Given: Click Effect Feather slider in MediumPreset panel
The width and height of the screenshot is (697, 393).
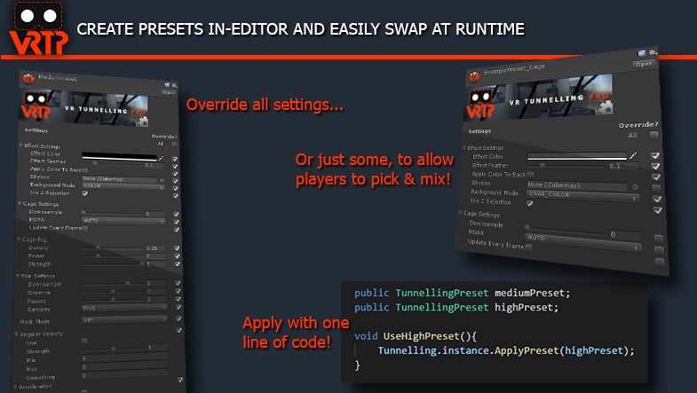Looking at the screenshot, I should tap(113, 164).
